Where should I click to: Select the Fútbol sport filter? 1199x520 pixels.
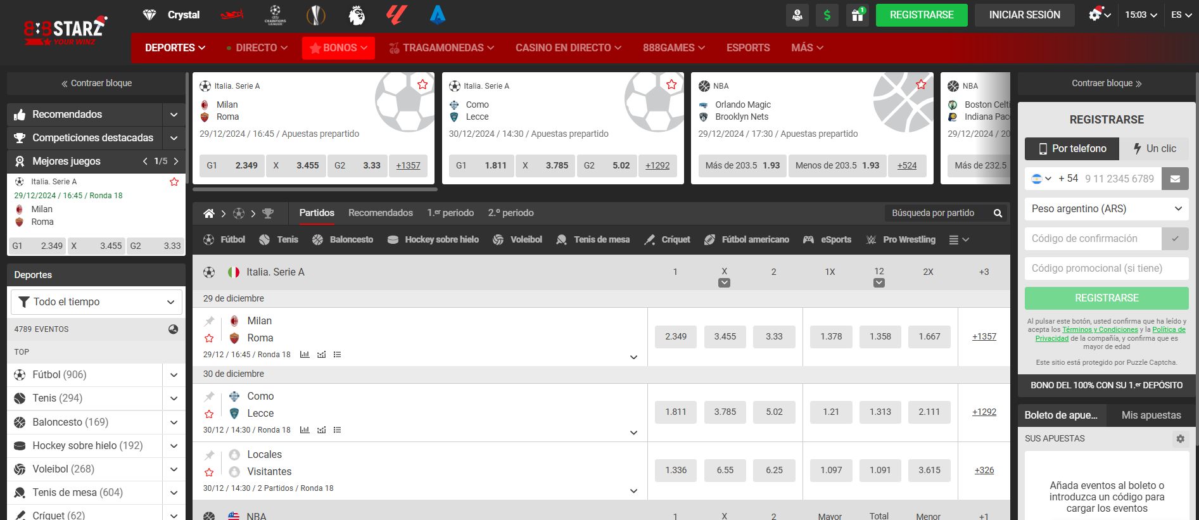pyautogui.click(x=224, y=239)
